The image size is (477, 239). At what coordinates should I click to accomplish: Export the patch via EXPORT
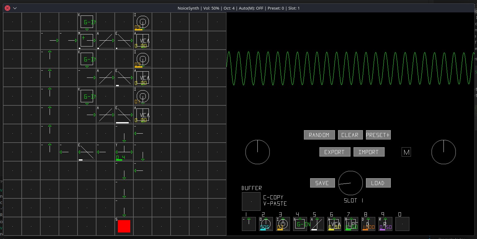click(335, 152)
